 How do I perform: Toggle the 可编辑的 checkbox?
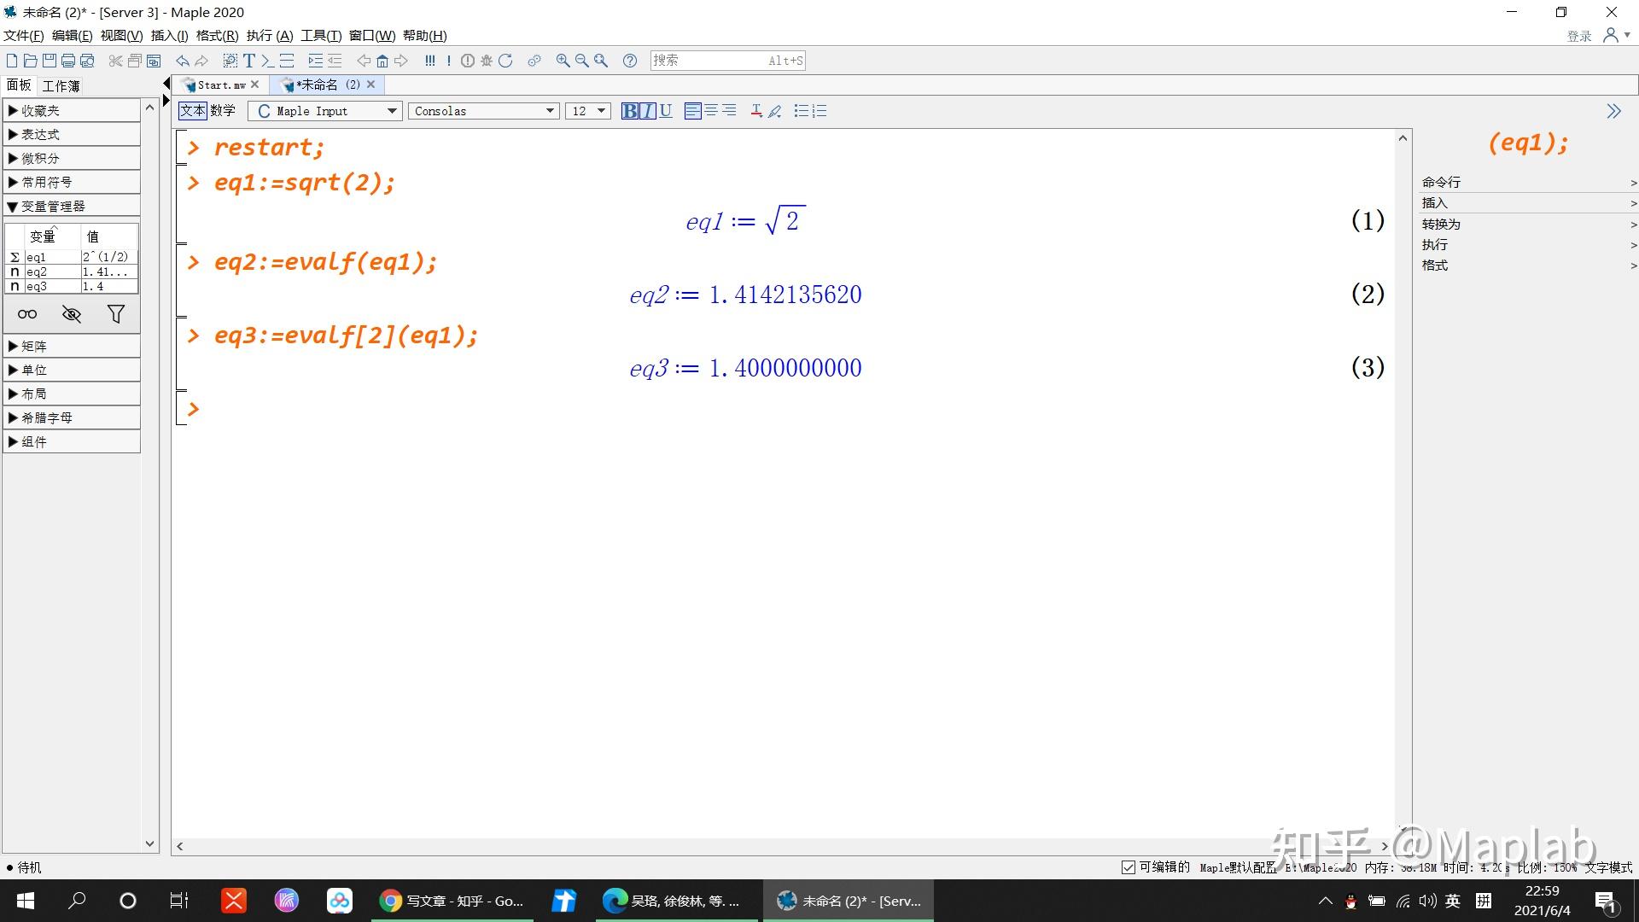[1128, 867]
